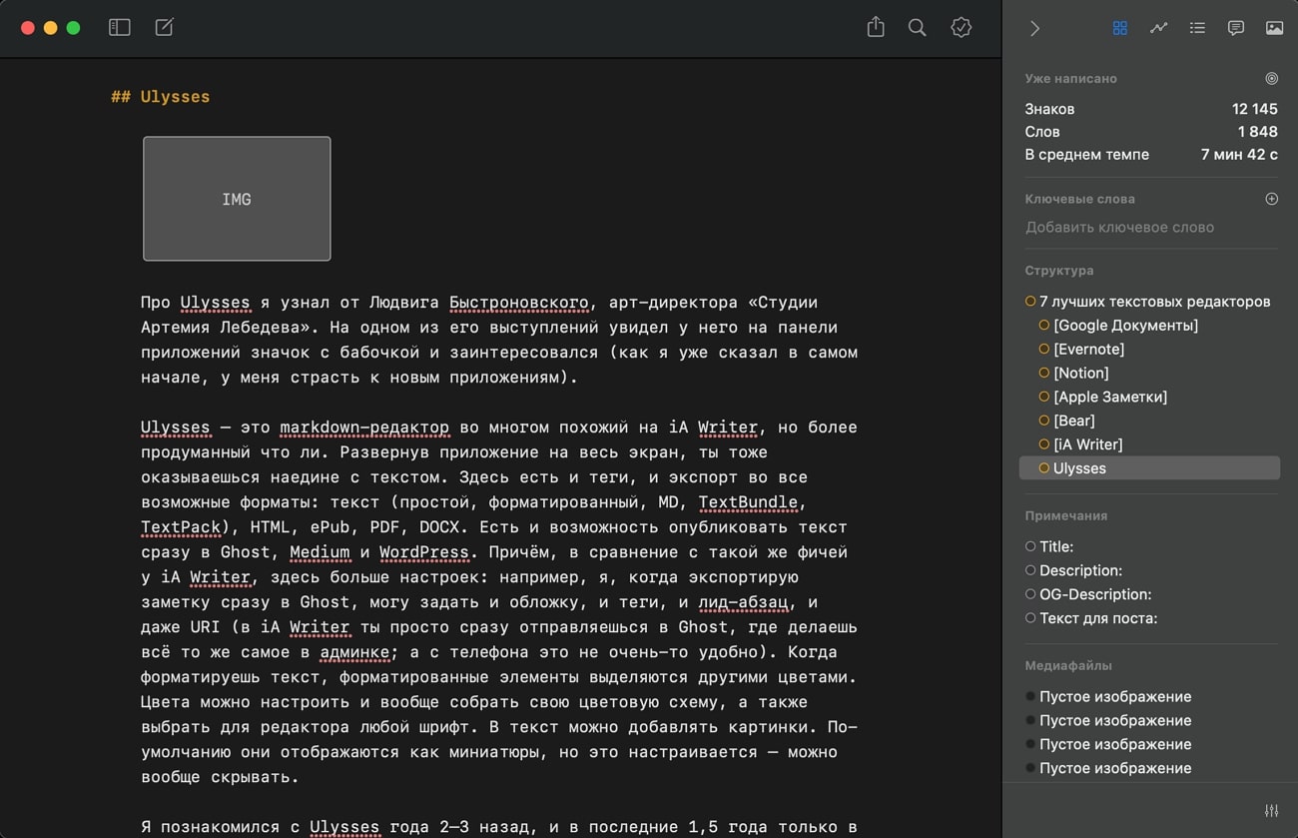This screenshot has width=1298, height=838.
Task: Open search with the magnifier icon
Action: (x=917, y=28)
